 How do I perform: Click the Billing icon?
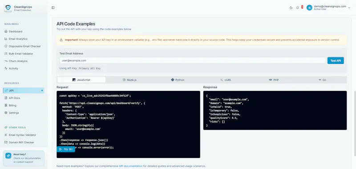click(6, 105)
